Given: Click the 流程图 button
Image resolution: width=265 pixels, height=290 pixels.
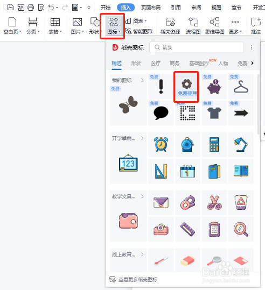Looking at the screenshot, I should click(x=193, y=26).
